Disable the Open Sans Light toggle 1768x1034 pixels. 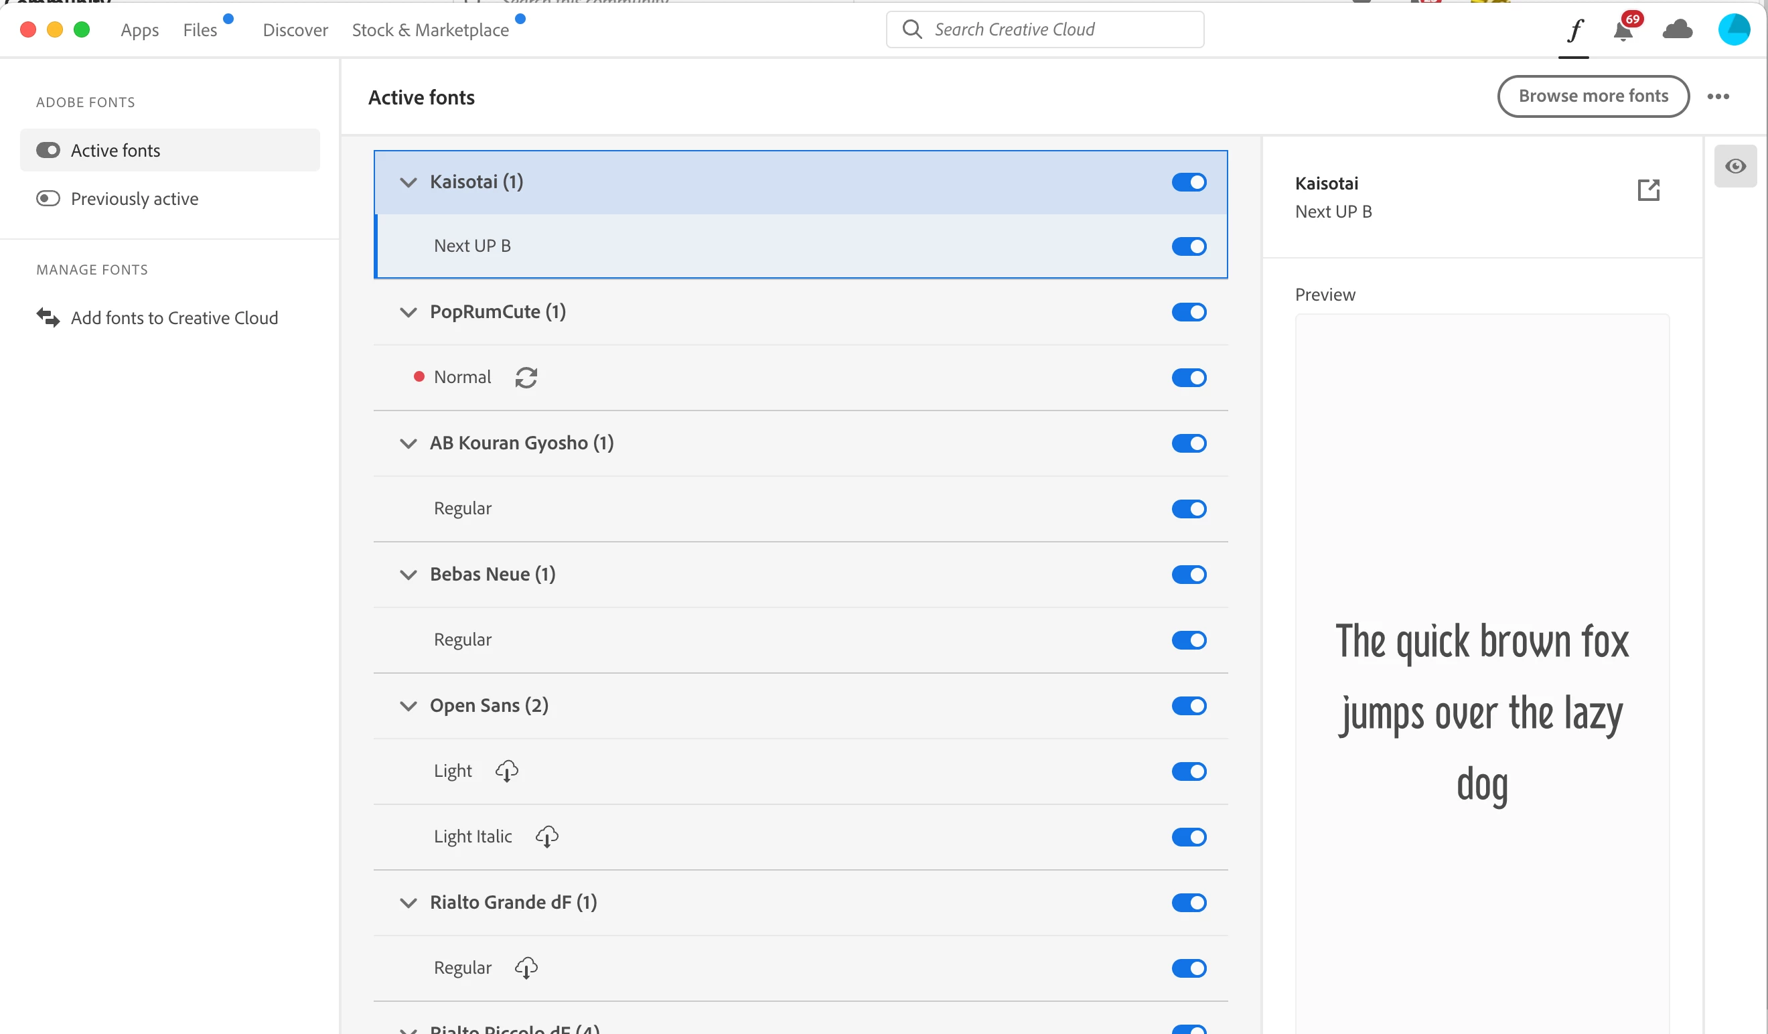point(1189,771)
